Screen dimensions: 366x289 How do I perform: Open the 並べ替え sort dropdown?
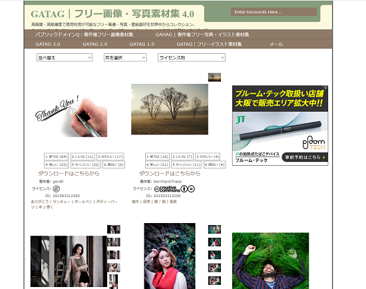coord(65,58)
